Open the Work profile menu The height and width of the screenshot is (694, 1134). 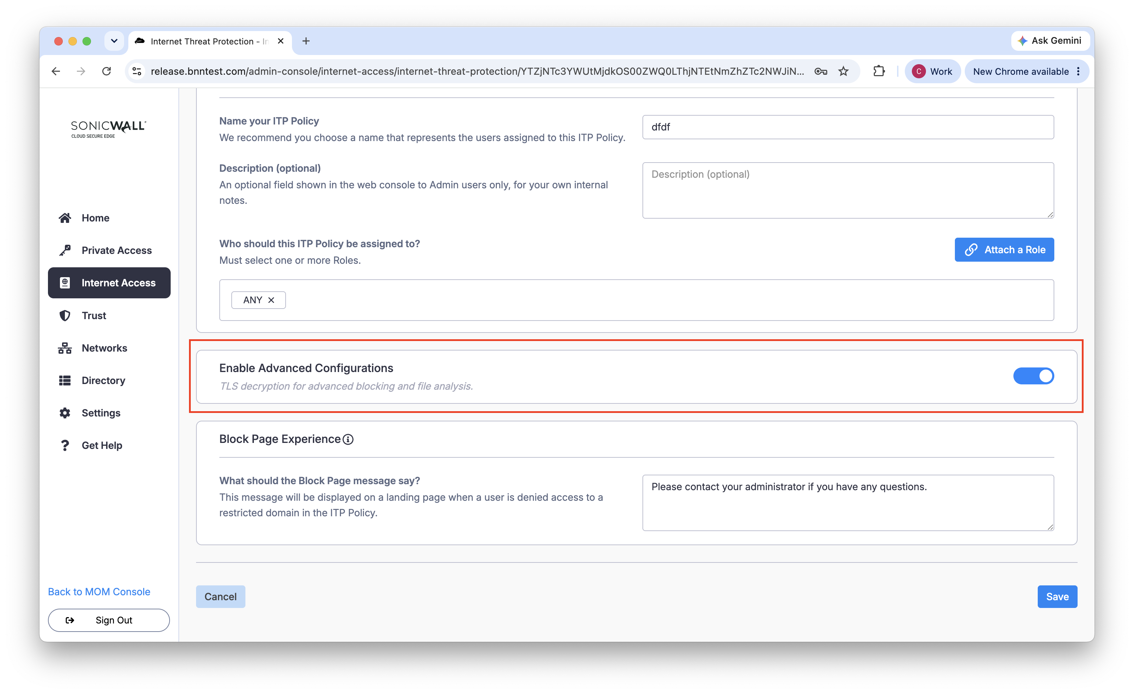tap(932, 71)
